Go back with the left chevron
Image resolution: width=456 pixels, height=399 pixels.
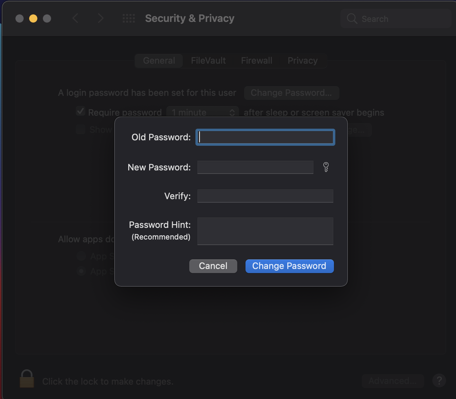pos(75,18)
